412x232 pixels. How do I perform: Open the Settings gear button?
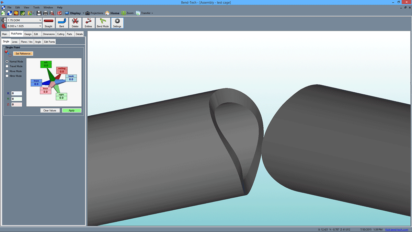[117, 23]
